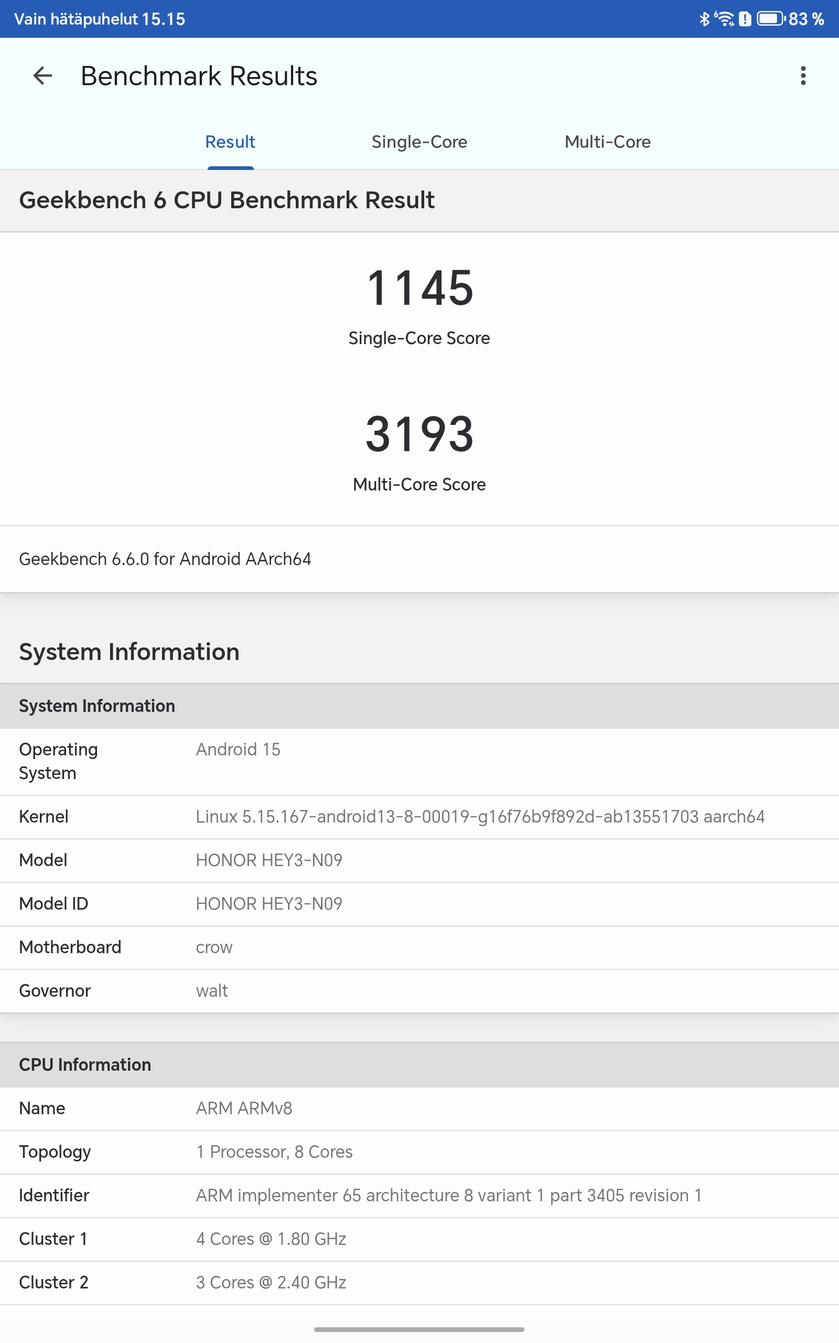Switch to the Single-Core tab
The height and width of the screenshot is (1343, 839).
pyautogui.click(x=419, y=142)
